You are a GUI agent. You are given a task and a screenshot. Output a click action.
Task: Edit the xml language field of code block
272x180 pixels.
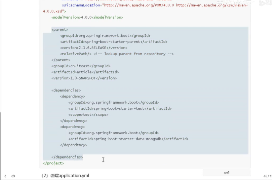(227, 173)
